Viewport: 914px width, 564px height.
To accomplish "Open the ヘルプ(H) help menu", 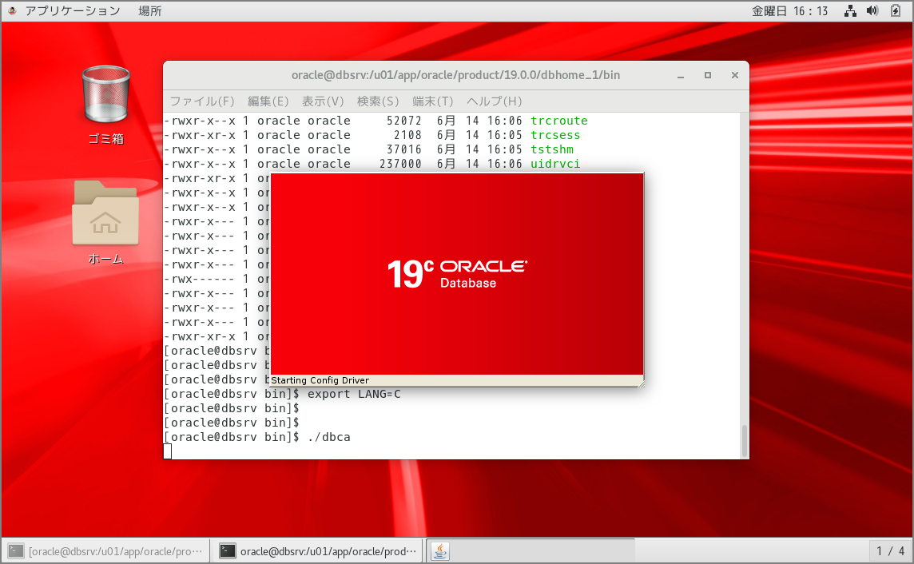I will (x=494, y=101).
